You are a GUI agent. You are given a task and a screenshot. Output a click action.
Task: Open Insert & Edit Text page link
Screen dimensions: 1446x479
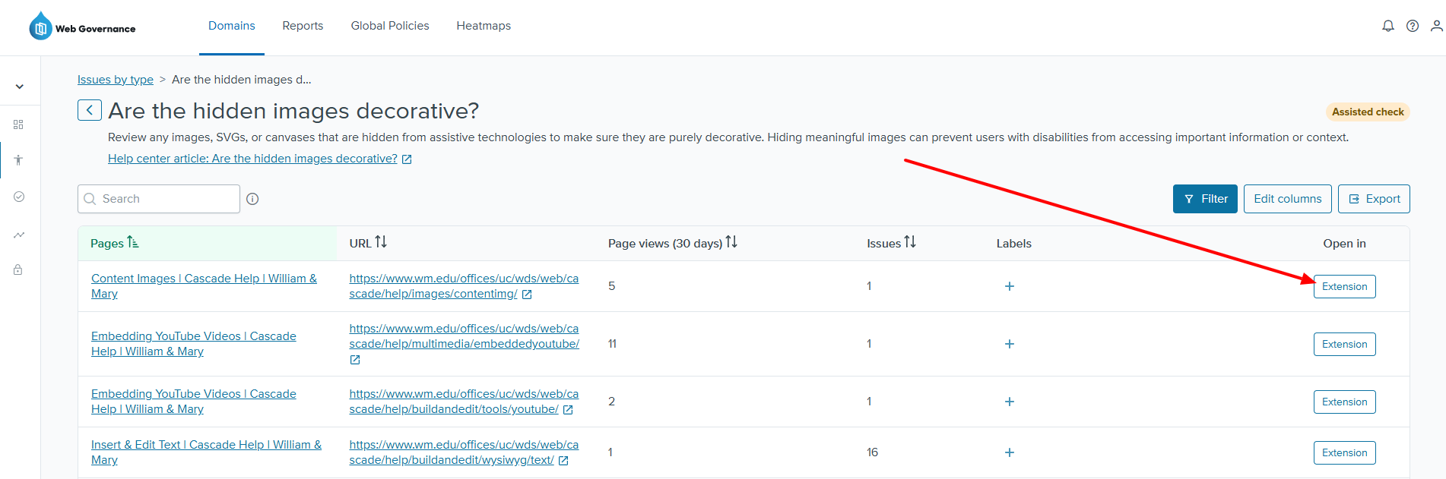206,452
